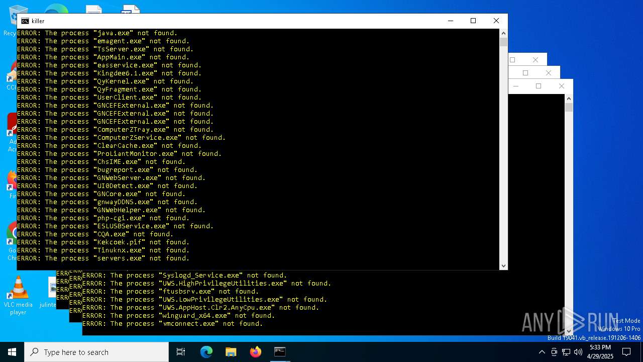Click the line mentioning "ComputerZService.exe"
This screenshot has width=643, height=362.
pyautogui.click(x=122, y=138)
